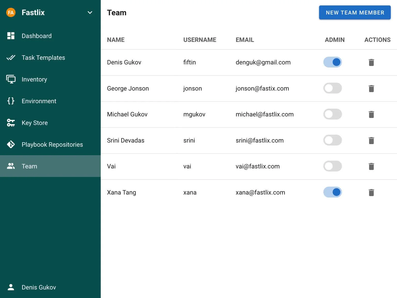Delete Xana Tang using trash icon
Screen dimensions: 397x298
[371, 192]
